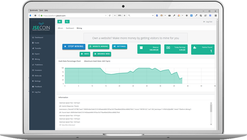This screenshot has height=140, width=247.
Task: Expand the address bar history dropdown
Action: (106, 16)
